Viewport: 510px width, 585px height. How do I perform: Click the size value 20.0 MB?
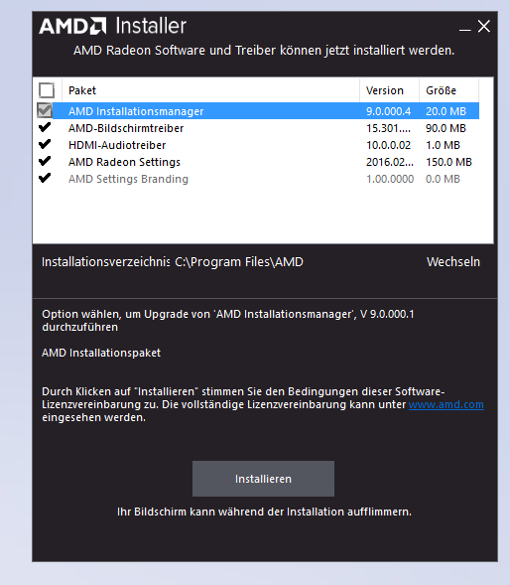(446, 111)
